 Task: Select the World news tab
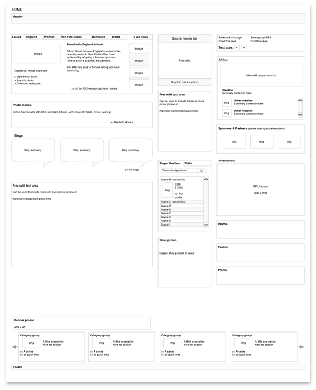tap(119, 37)
